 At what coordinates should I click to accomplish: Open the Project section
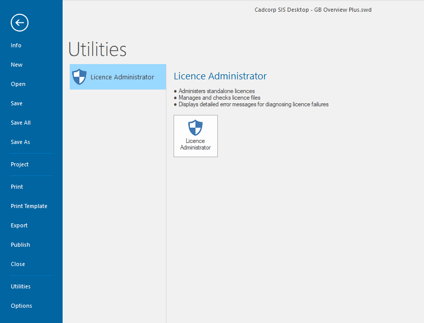[19, 164]
